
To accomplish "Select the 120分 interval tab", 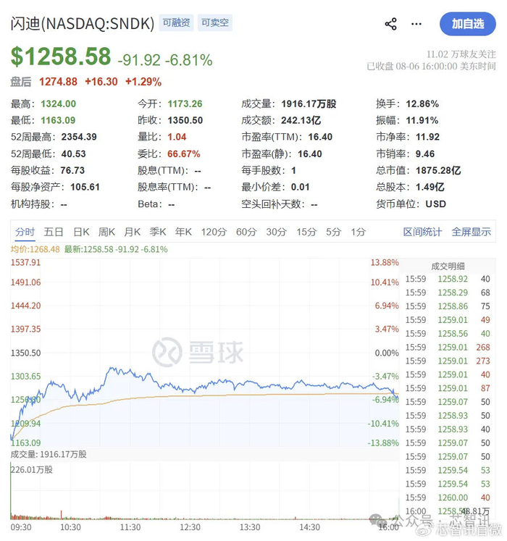I will click(x=214, y=232).
